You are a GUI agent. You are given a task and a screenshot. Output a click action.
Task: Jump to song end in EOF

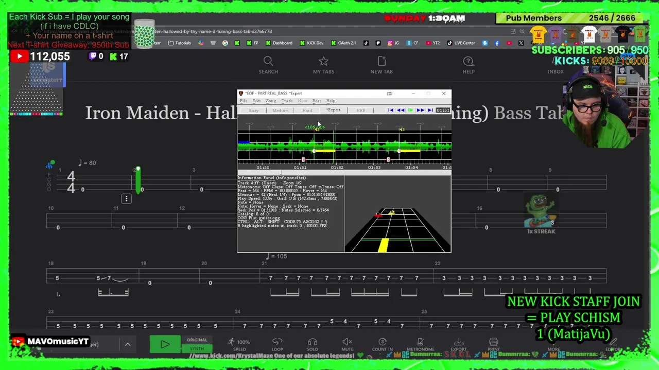[x=430, y=110]
